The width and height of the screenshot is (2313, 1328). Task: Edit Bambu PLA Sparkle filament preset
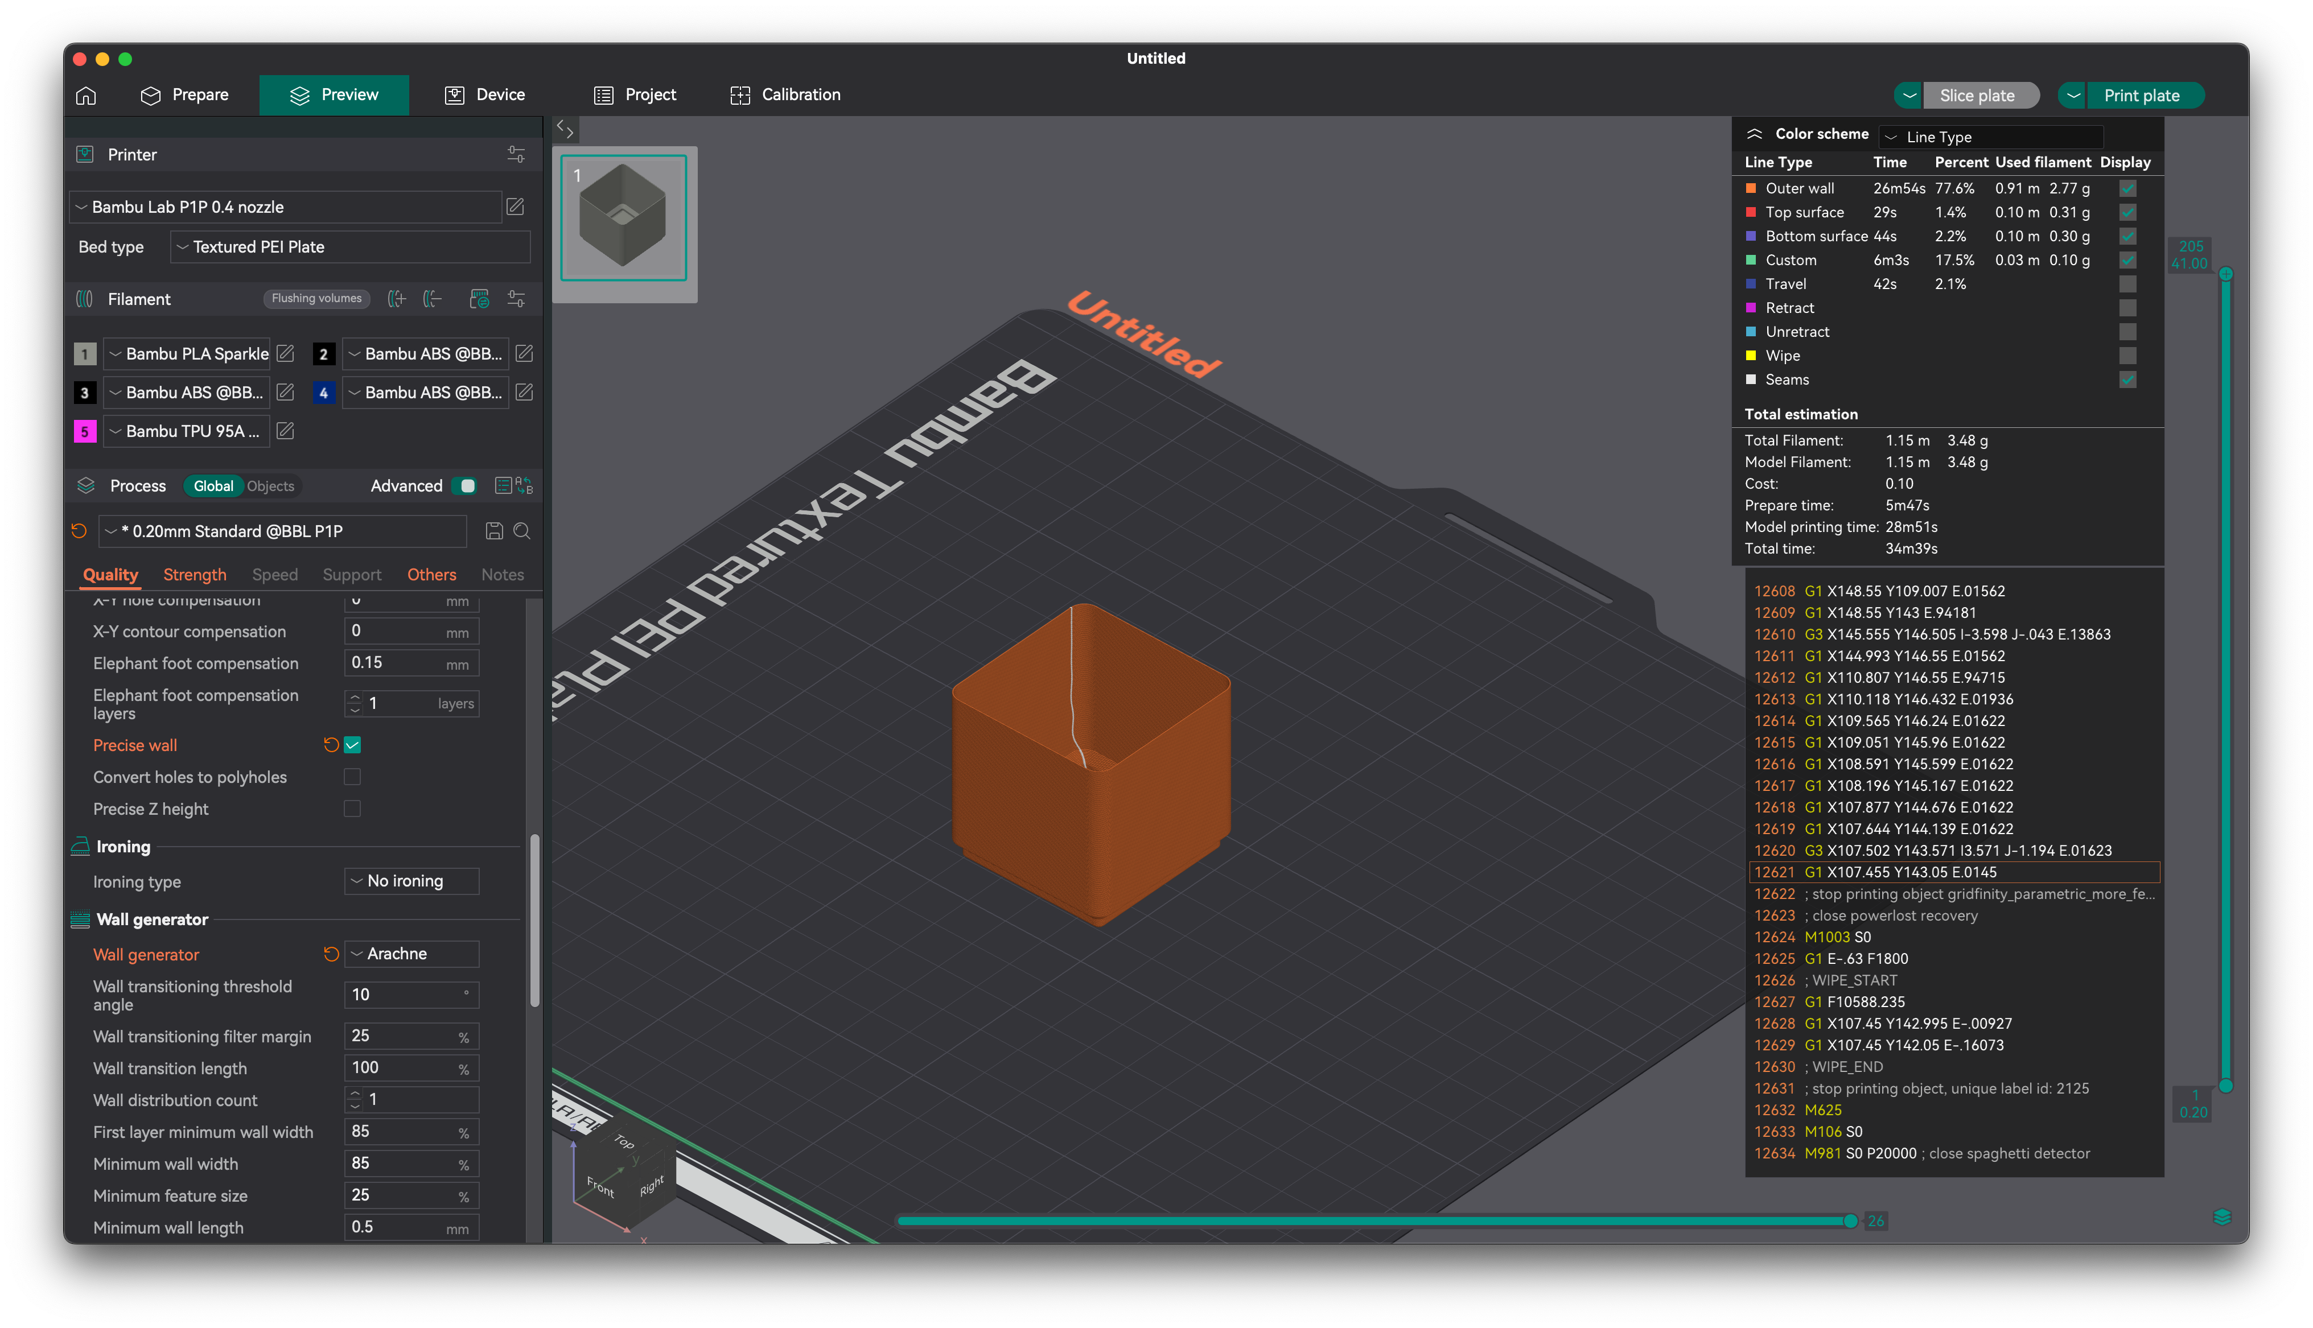point(286,353)
